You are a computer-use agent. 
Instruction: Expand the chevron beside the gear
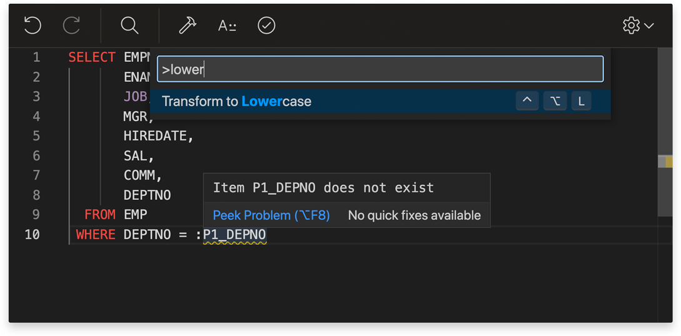pyautogui.click(x=650, y=26)
